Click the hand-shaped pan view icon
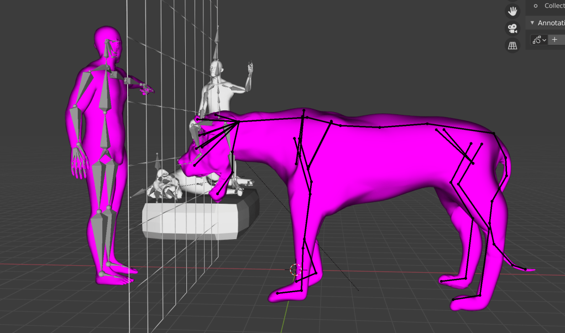Image resolution: width=565 pixels, height=333 pixels. tap(513, 11)
